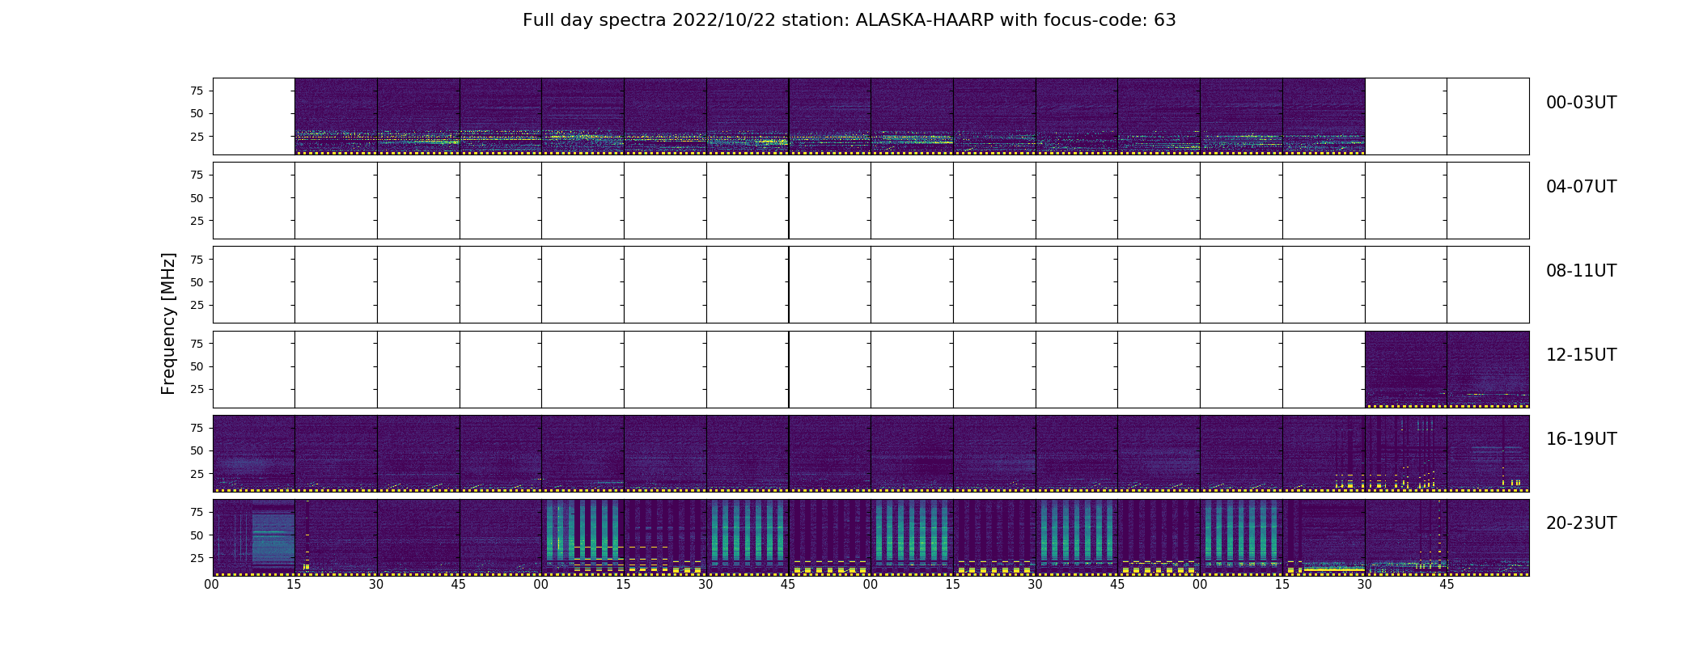
Task: Click the '04-07UT' row label
Action: (1581, 187)
